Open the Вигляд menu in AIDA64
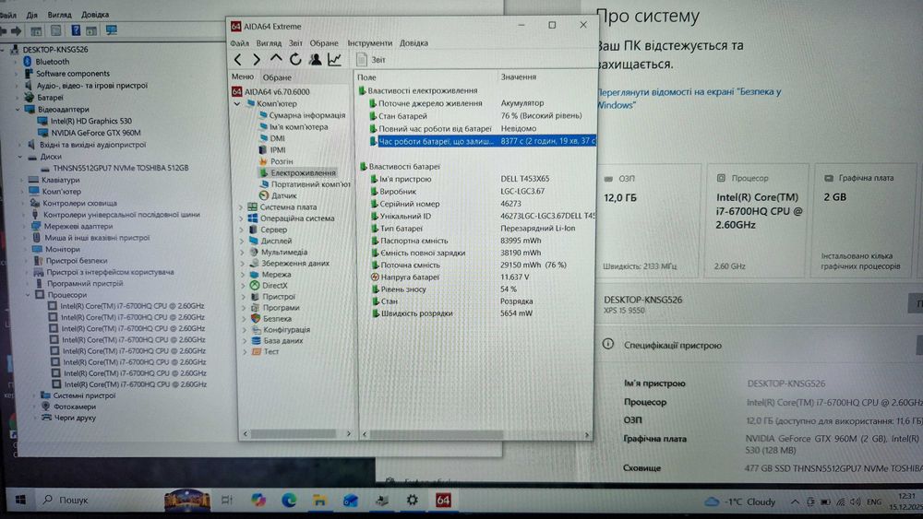 coord(269,43)
